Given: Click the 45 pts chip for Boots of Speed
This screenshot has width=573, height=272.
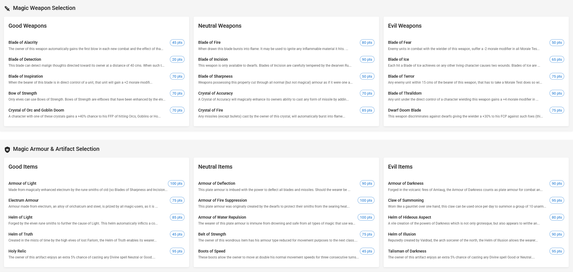Looking at the screenshot, I should tap(367, 251).
